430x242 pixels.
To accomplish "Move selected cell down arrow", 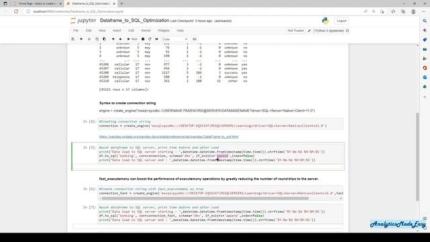I will pyautogui.click(x=120, y=39).
